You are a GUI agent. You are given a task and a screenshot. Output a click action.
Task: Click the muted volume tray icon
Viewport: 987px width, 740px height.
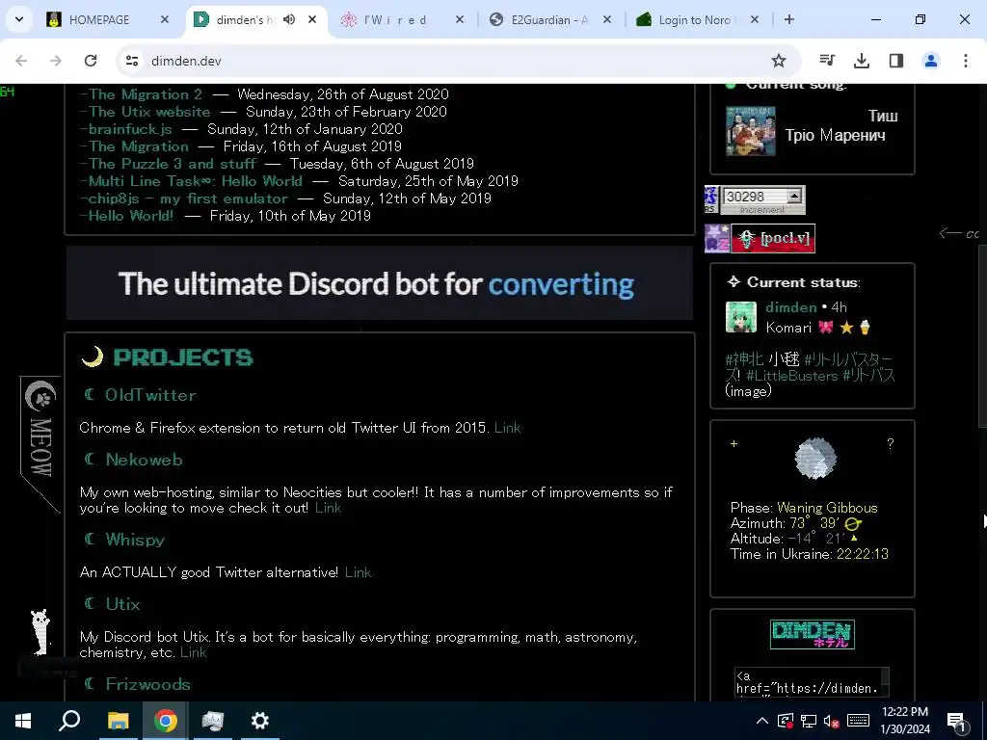832,721
